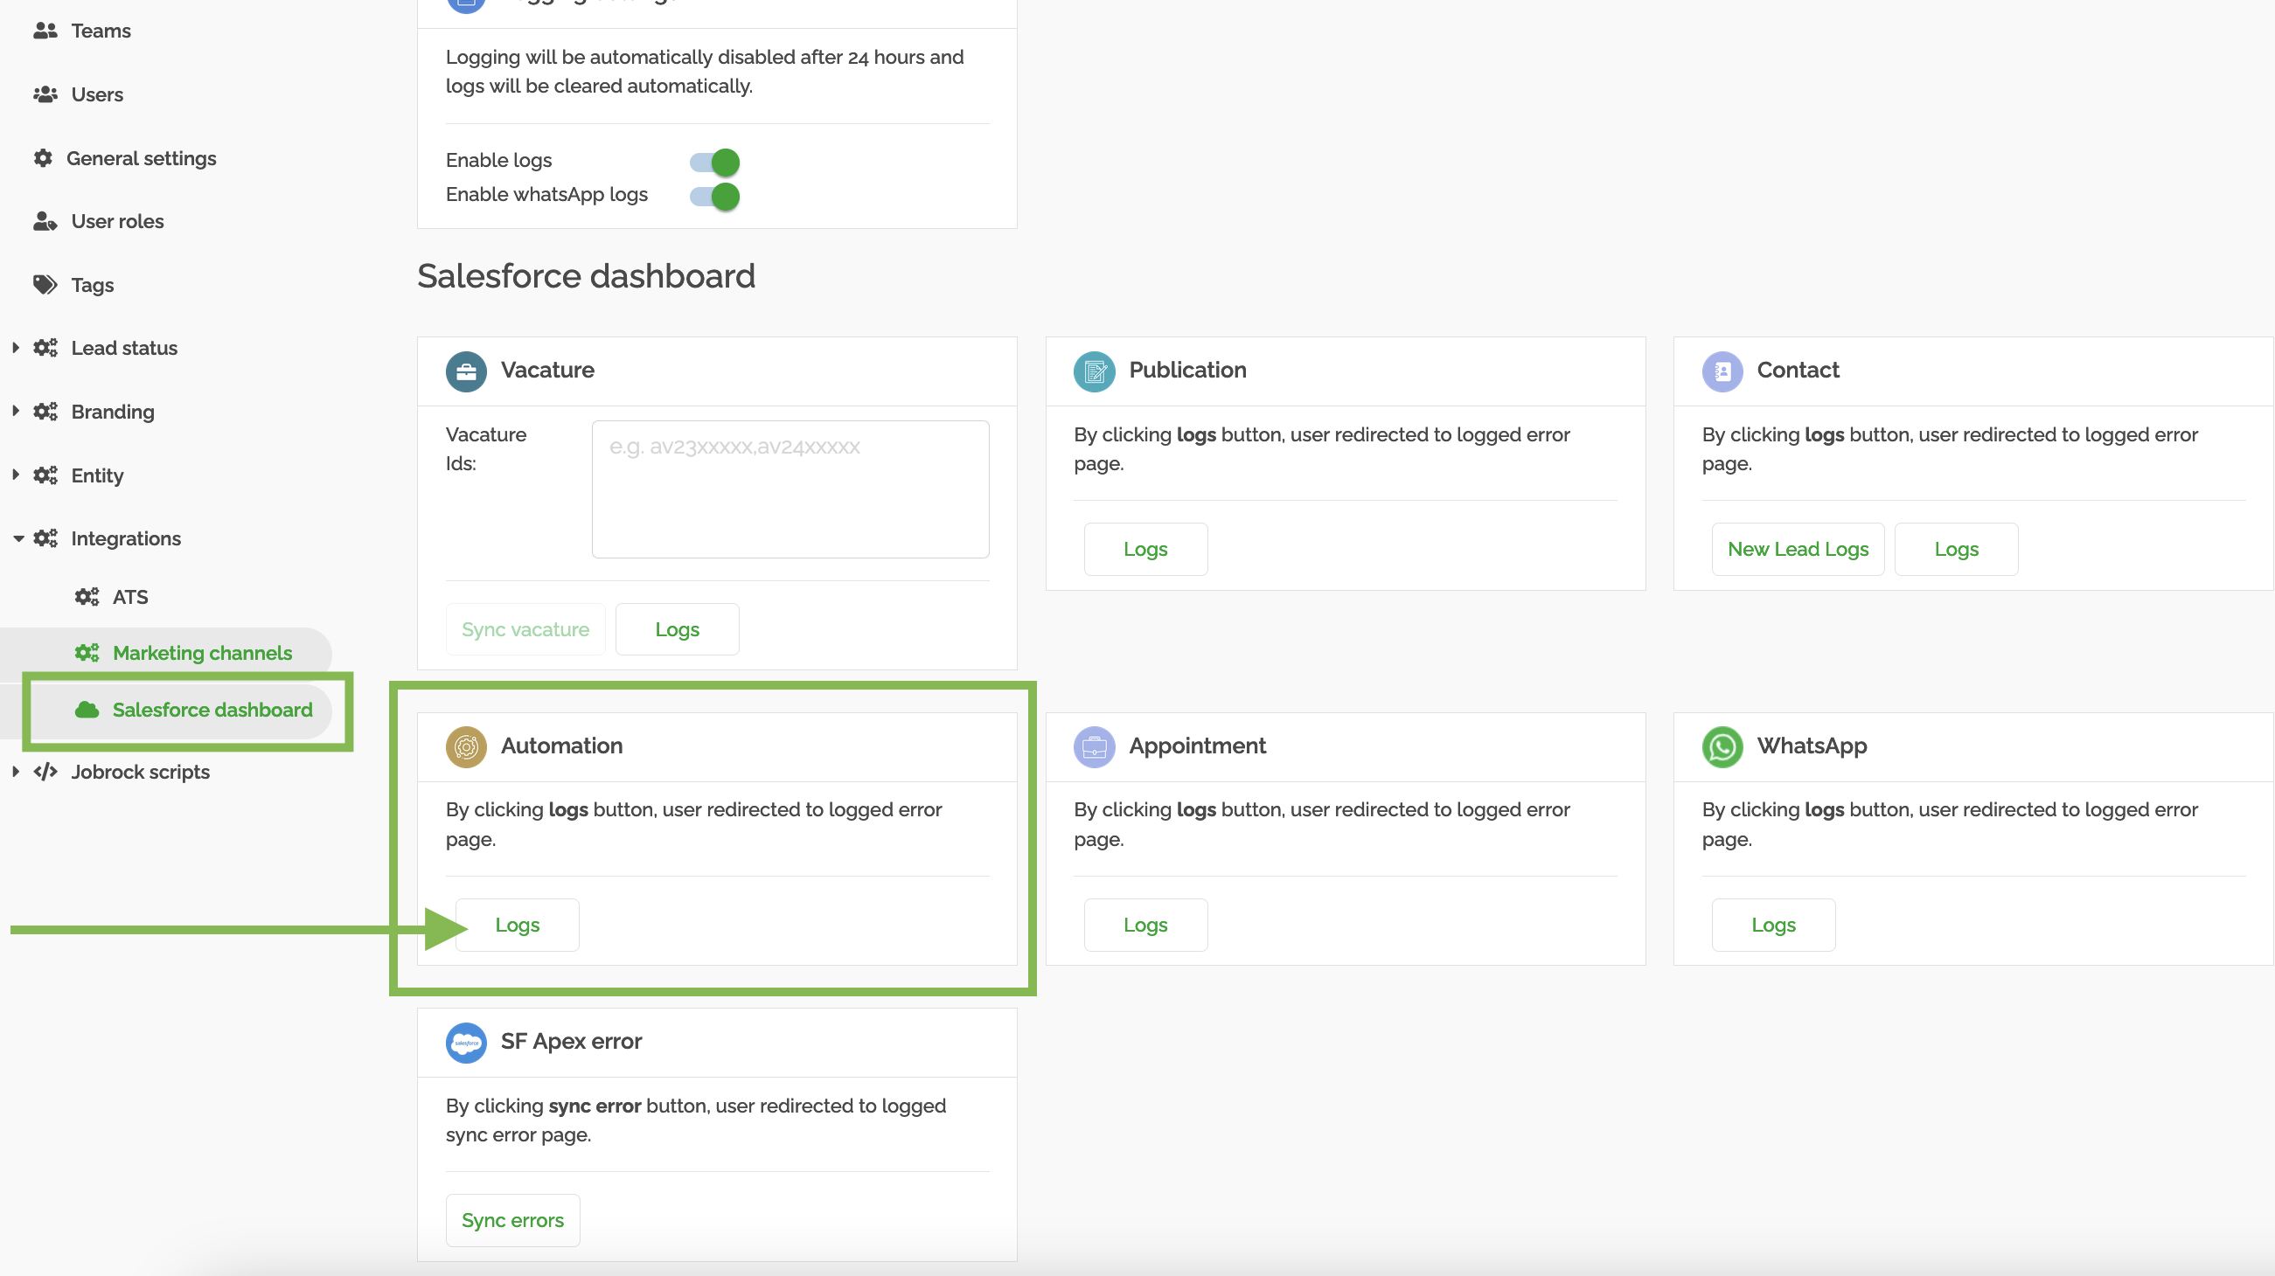Image resolution: width=2275 pixels, height=1276 pixels.
Task: Open the ATS integrations menu item
Action: [x=129, y=597]
